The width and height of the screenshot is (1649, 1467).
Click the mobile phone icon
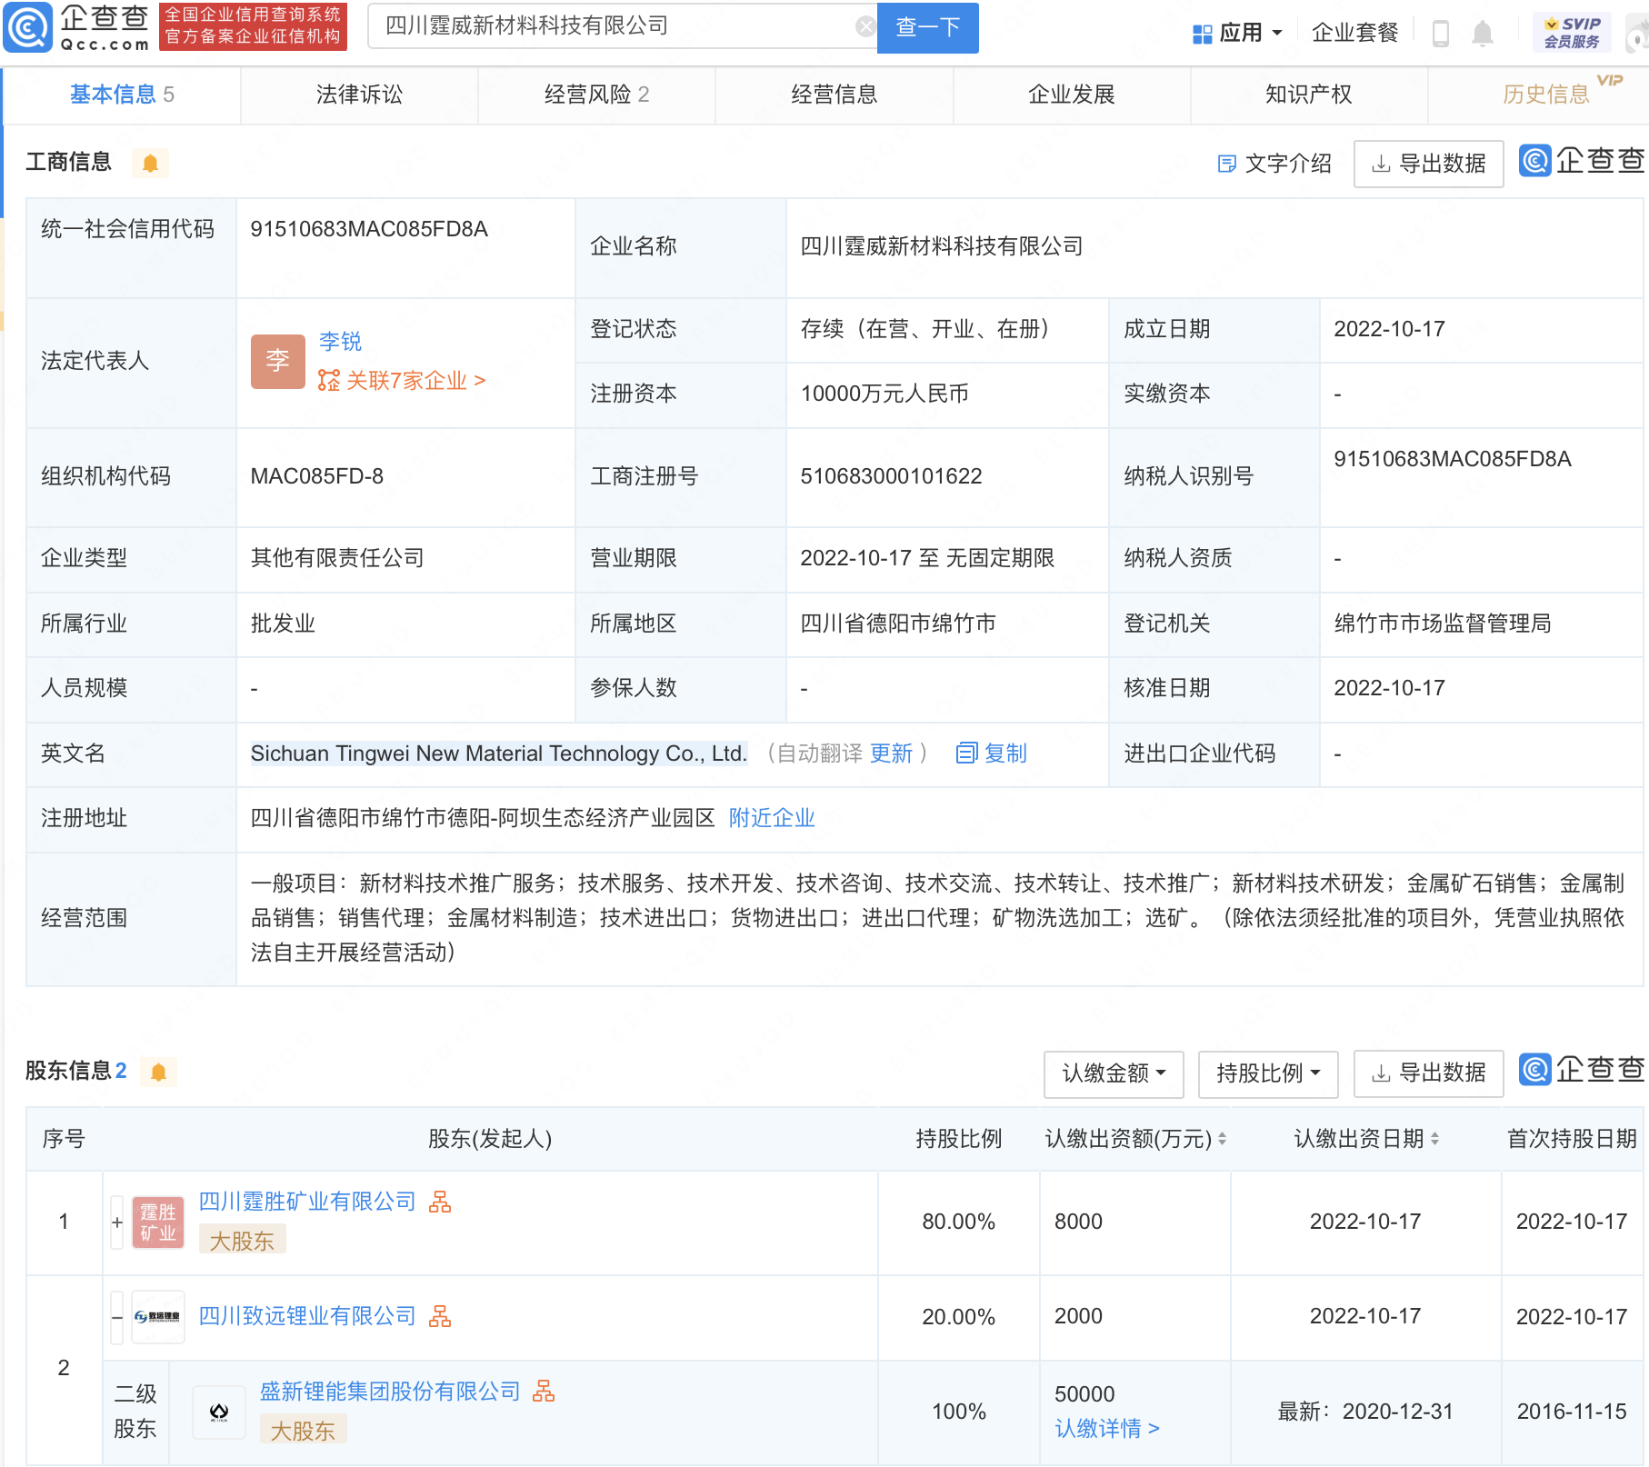click(x=1440, y=34)
